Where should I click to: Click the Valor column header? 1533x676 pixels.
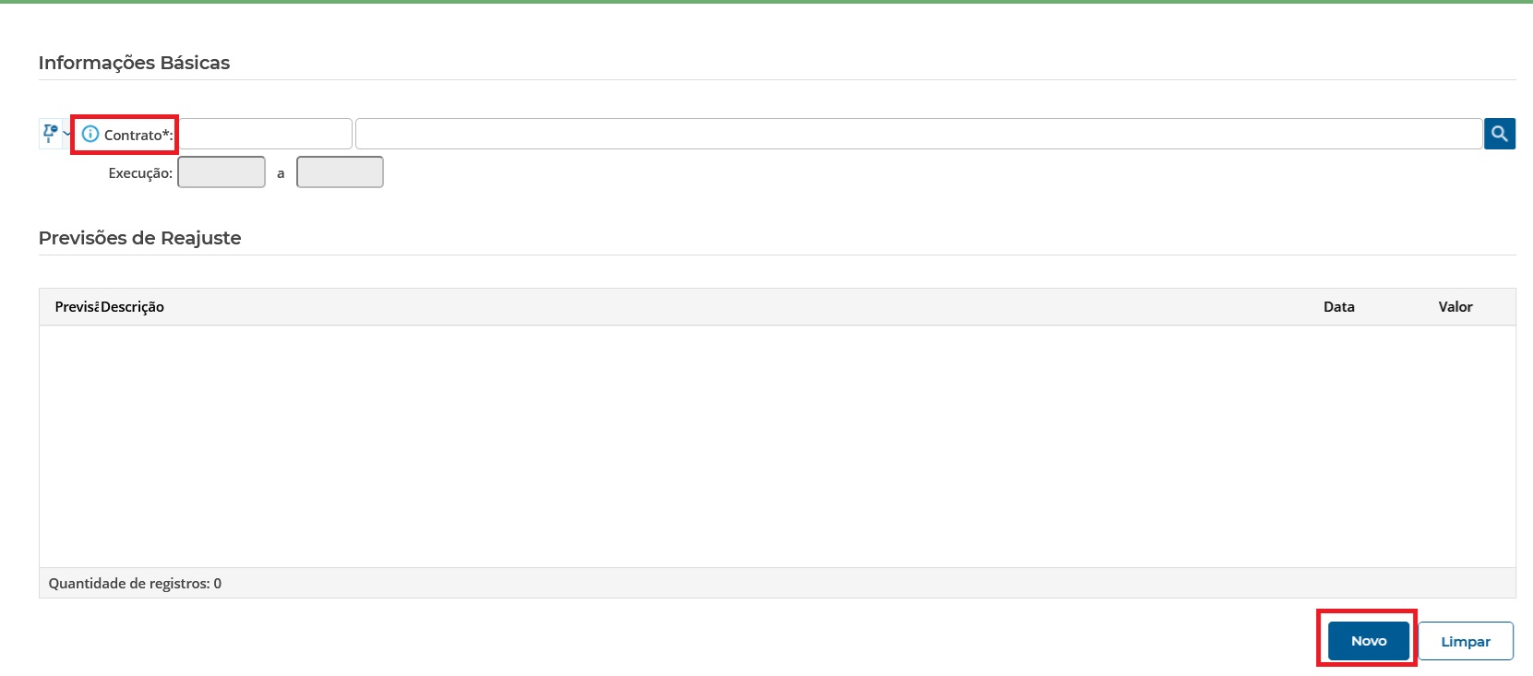(x=1455, y=307)
